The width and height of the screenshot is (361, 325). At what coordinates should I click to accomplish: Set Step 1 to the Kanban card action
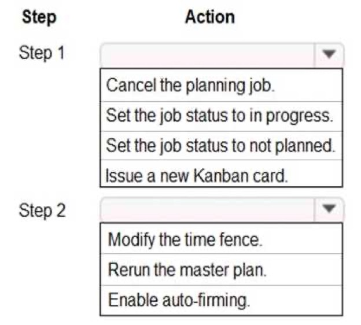coord(221,173)
